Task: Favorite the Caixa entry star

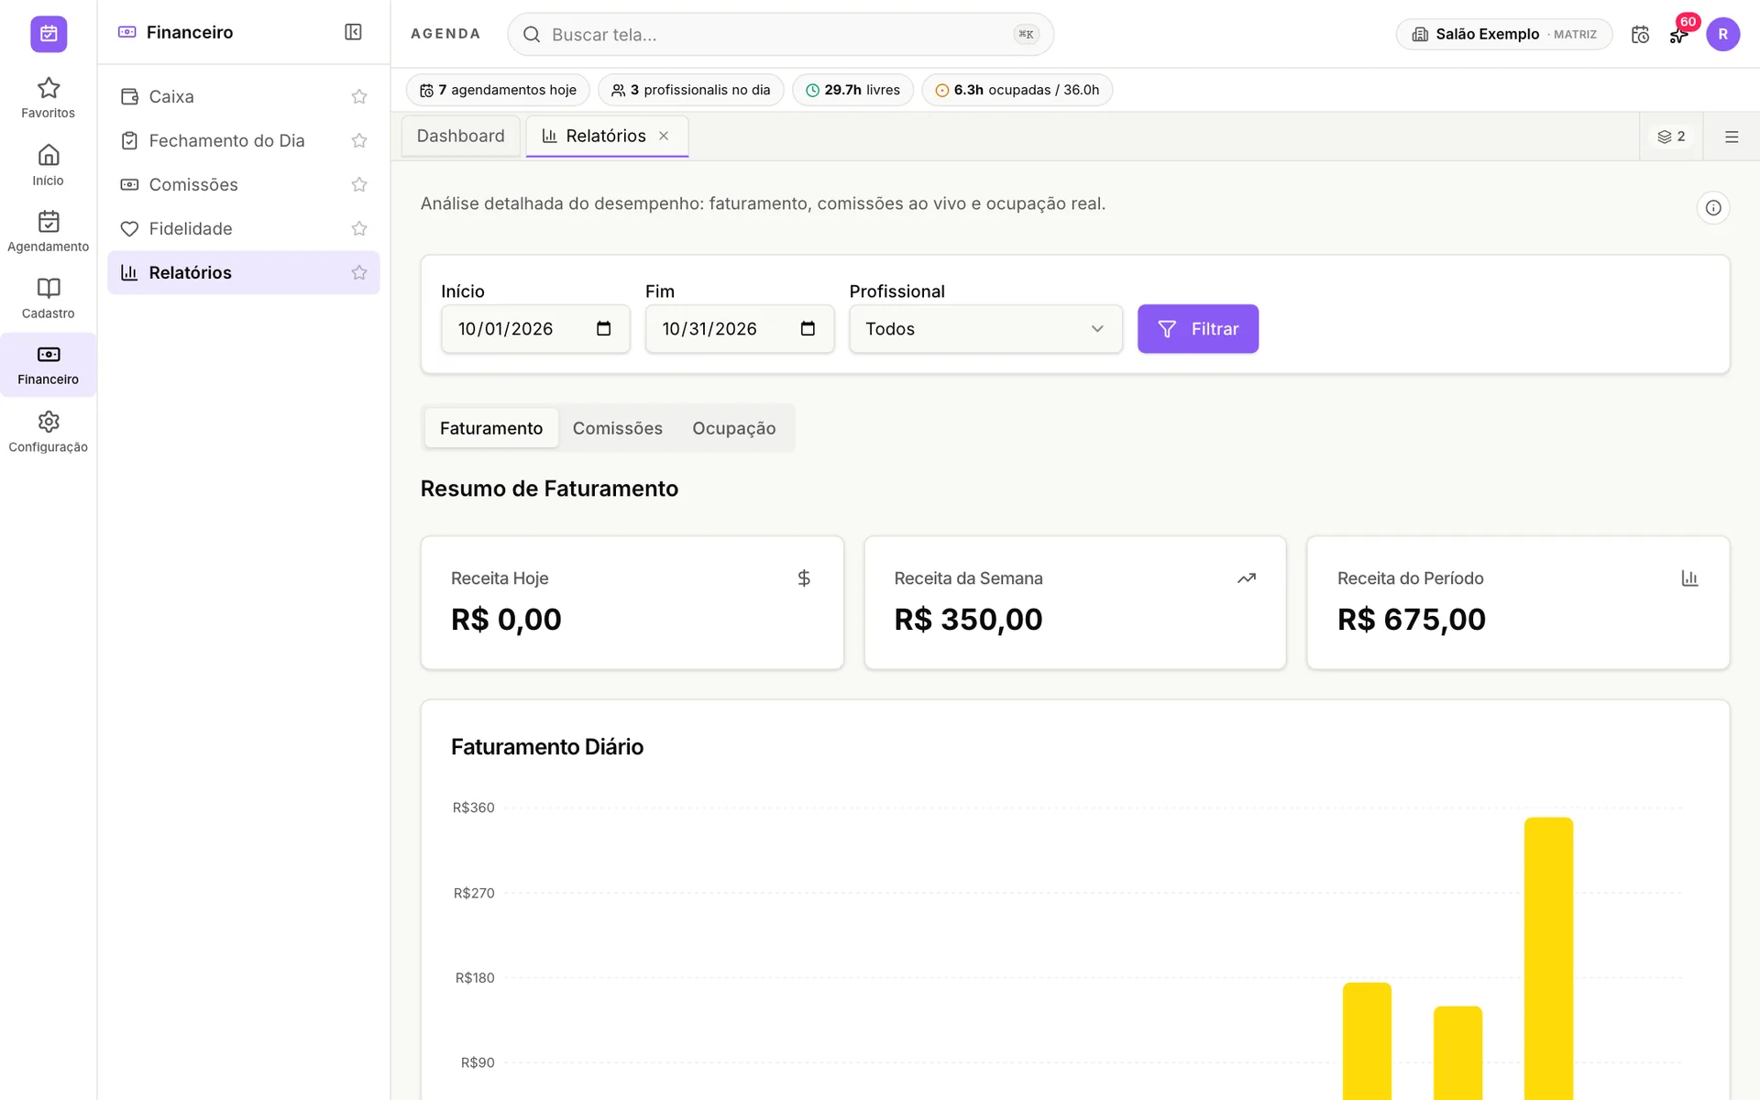Action: coord(359,96)
